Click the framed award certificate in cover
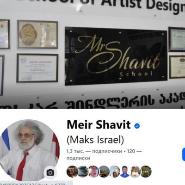 coord(37,68)
